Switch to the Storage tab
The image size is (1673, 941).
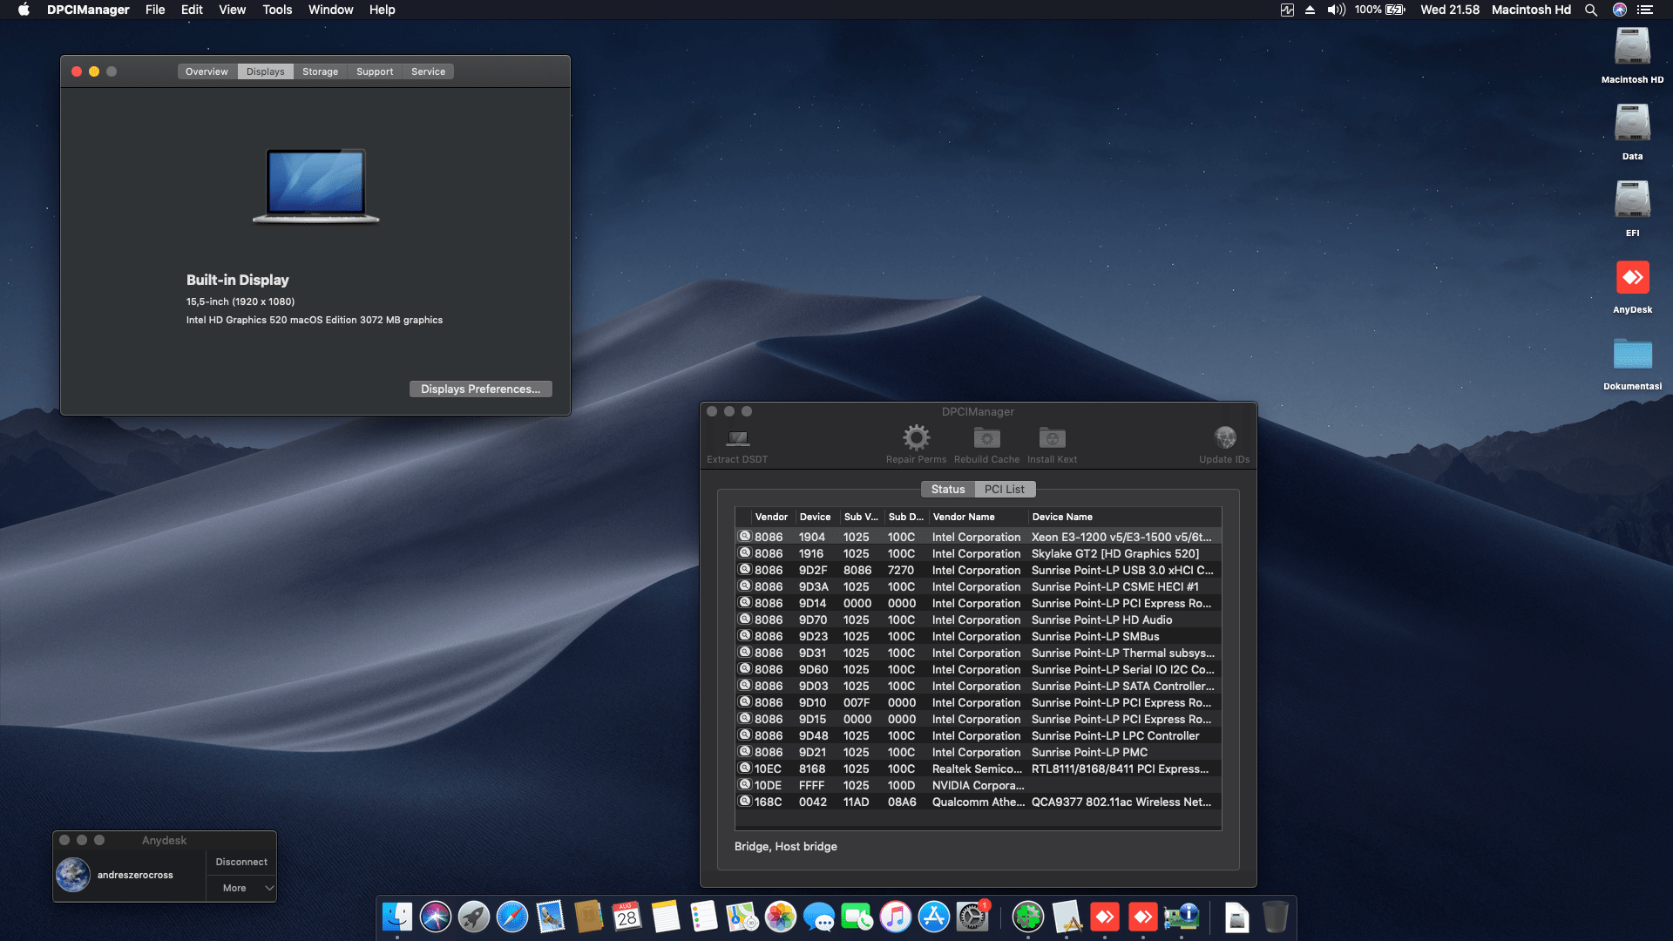320,71
